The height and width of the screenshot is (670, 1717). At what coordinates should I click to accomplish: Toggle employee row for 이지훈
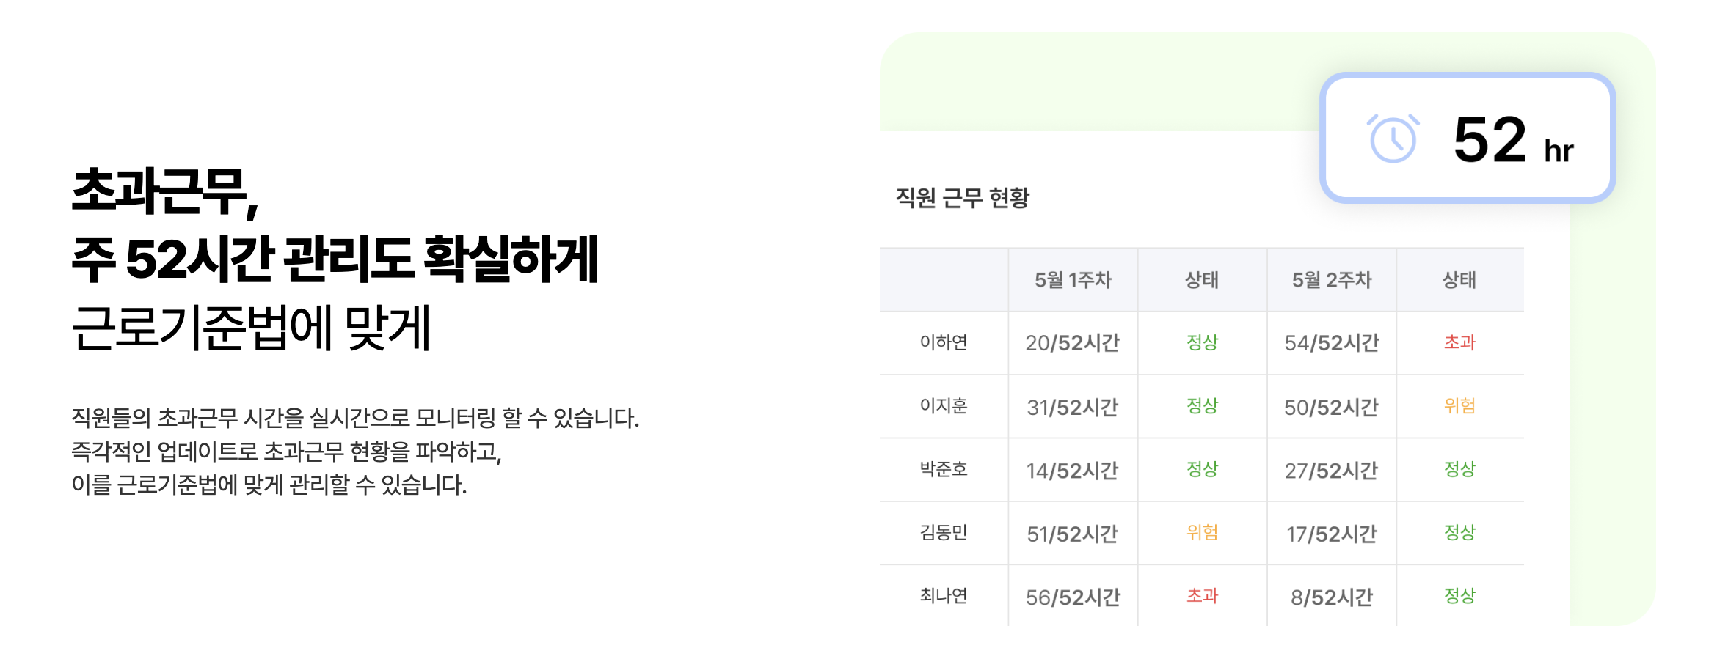click(943, 405)
